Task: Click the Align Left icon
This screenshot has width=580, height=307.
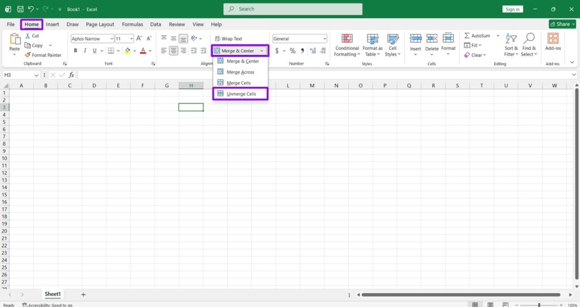Action: click(164, 50)
